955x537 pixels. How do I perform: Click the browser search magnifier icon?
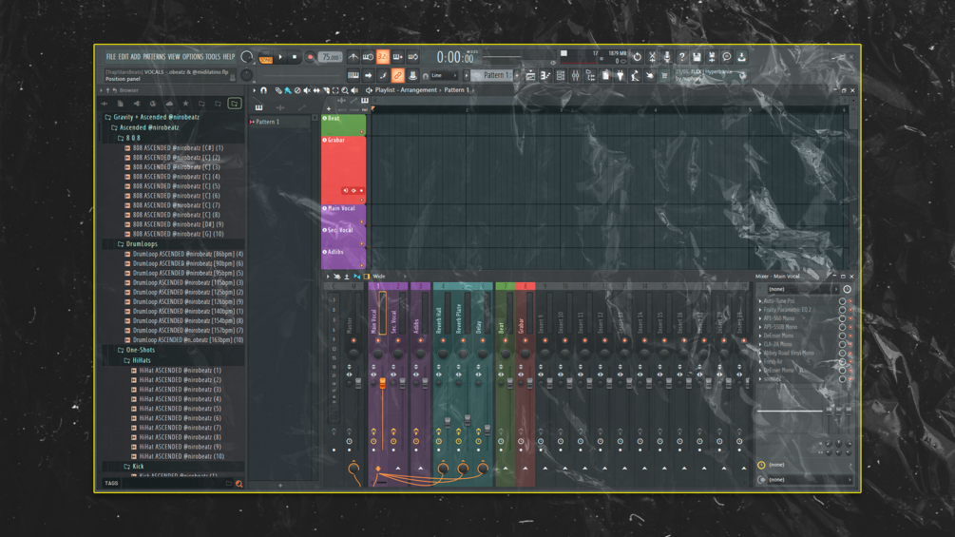(239, 484)
